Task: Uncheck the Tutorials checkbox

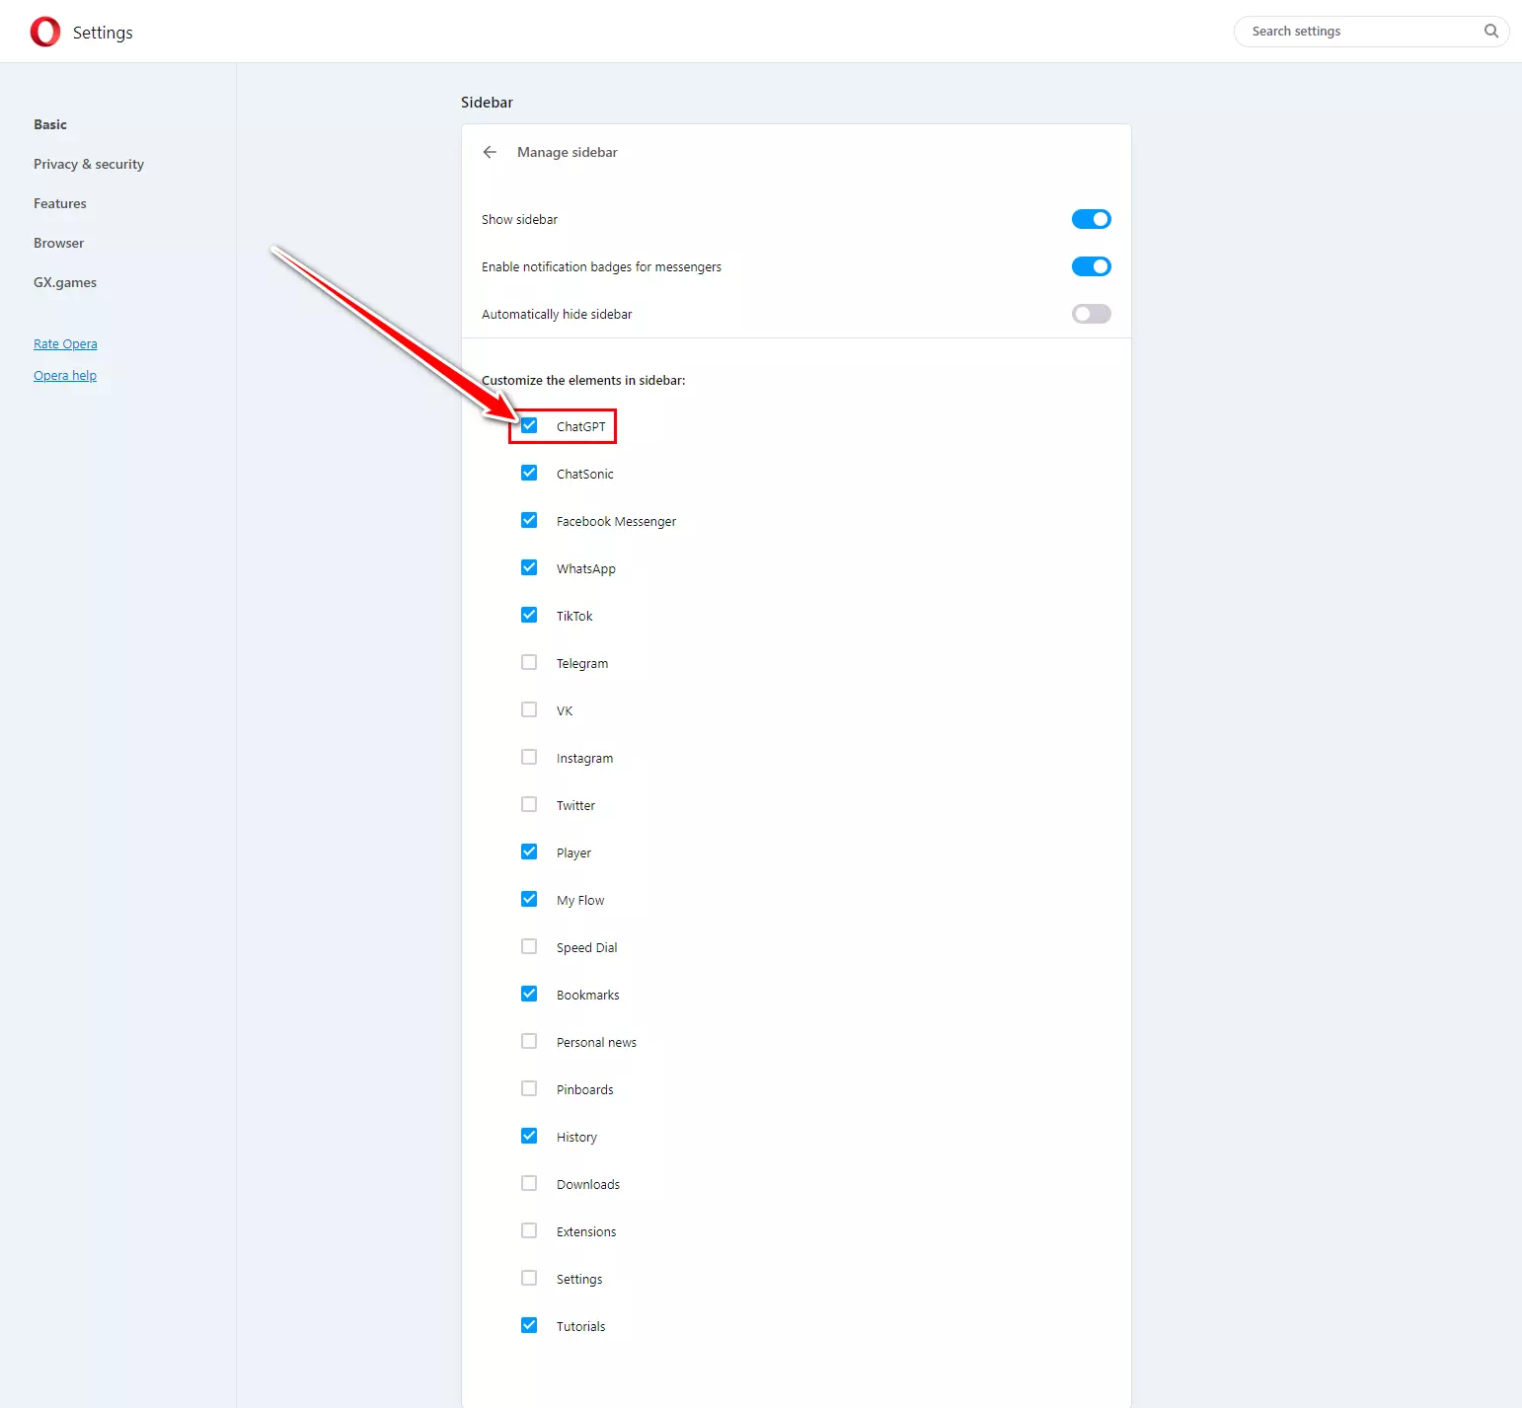Action: [529, 1325]
